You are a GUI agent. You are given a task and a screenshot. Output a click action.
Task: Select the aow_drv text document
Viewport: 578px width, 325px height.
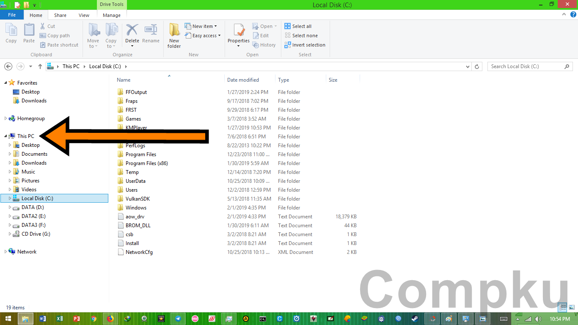(x=135, y=217)
